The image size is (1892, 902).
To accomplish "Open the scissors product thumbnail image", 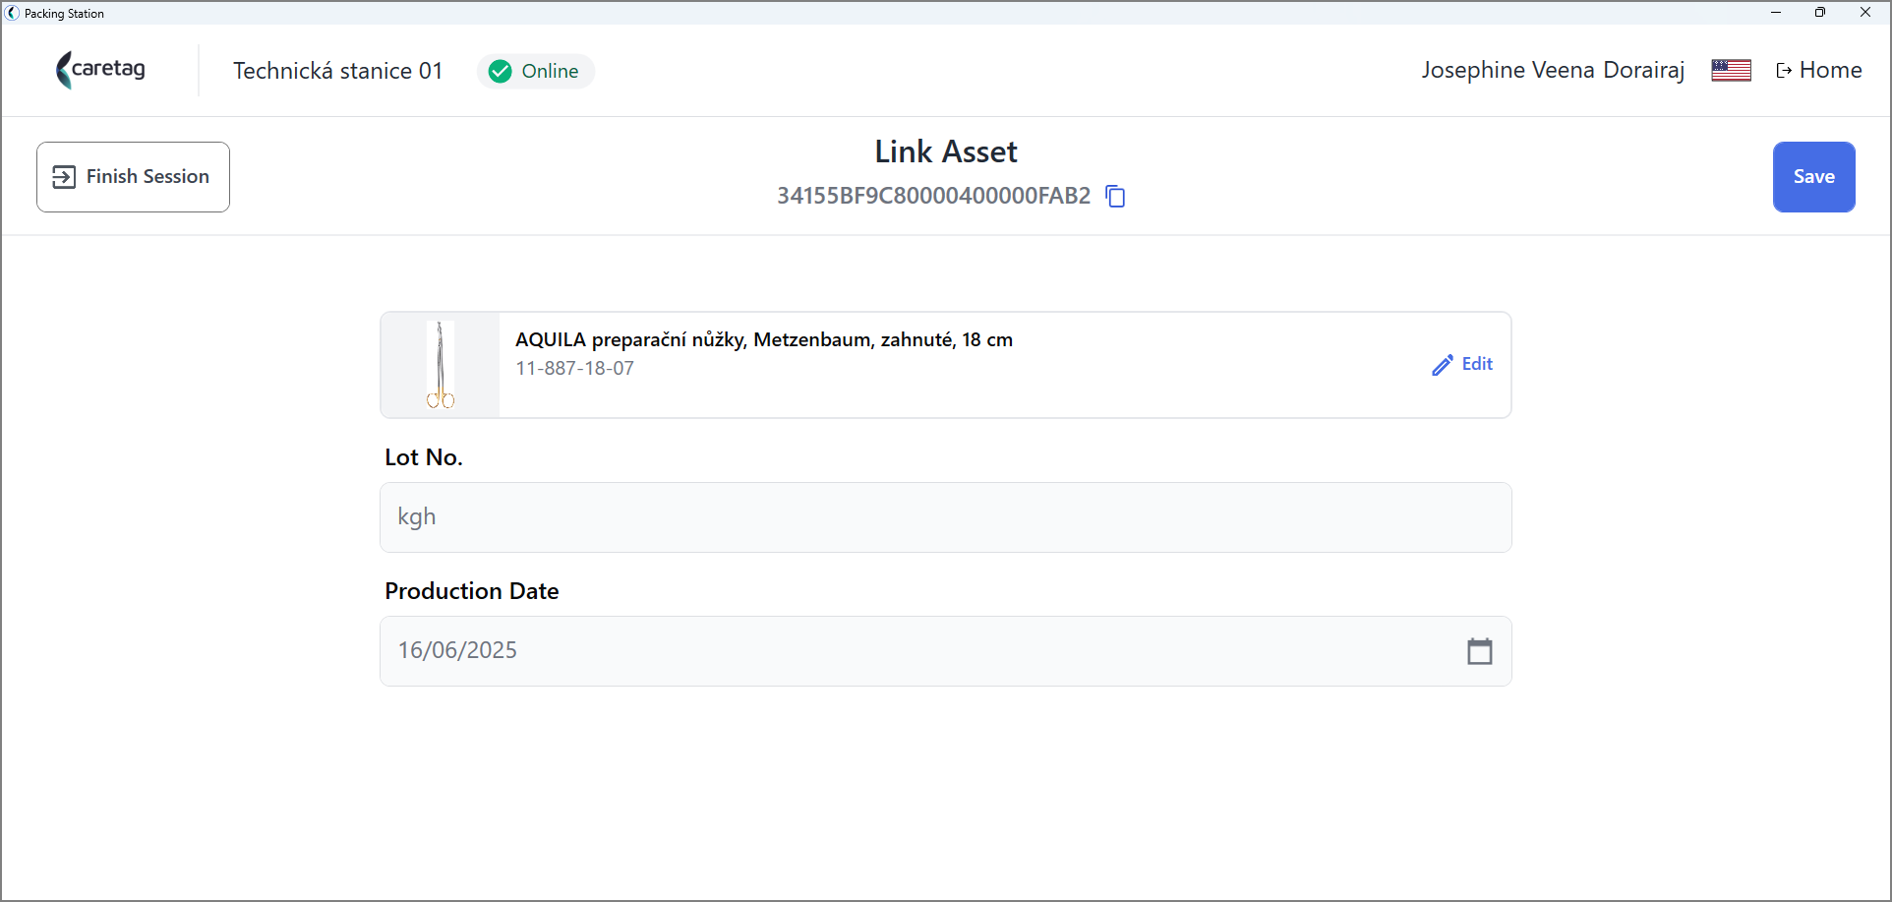I will click(441, 365).
